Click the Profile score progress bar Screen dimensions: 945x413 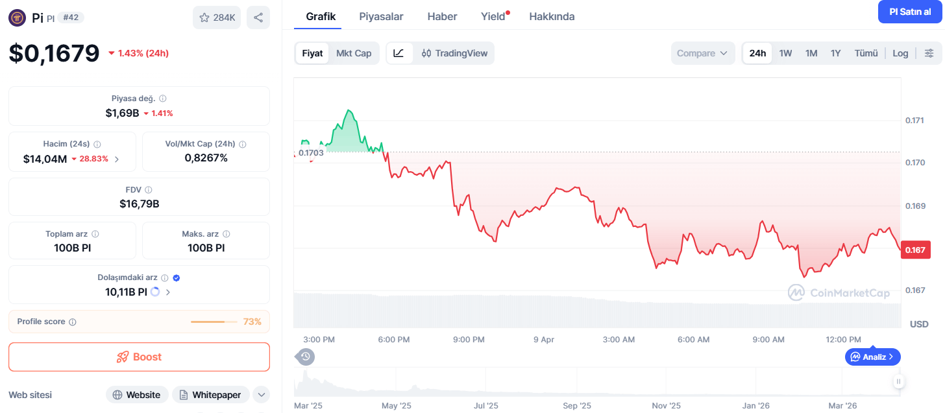(x=214, y=322)
